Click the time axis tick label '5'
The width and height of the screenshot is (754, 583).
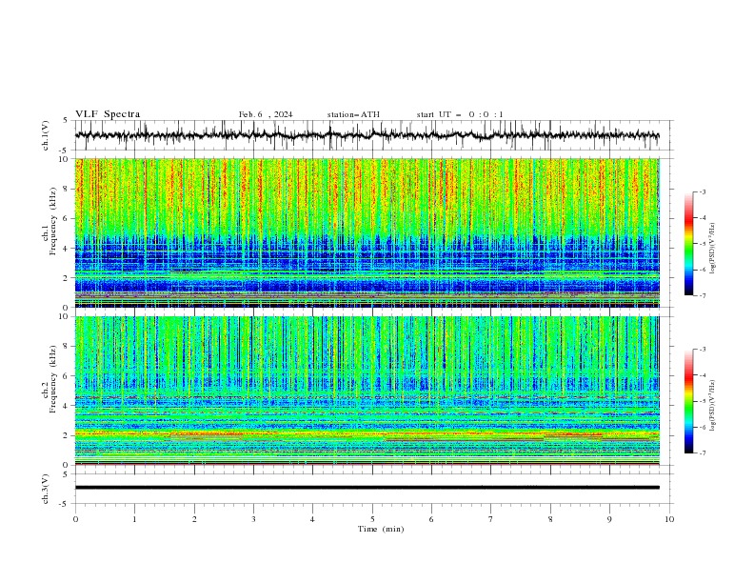[x=372, y=519]
